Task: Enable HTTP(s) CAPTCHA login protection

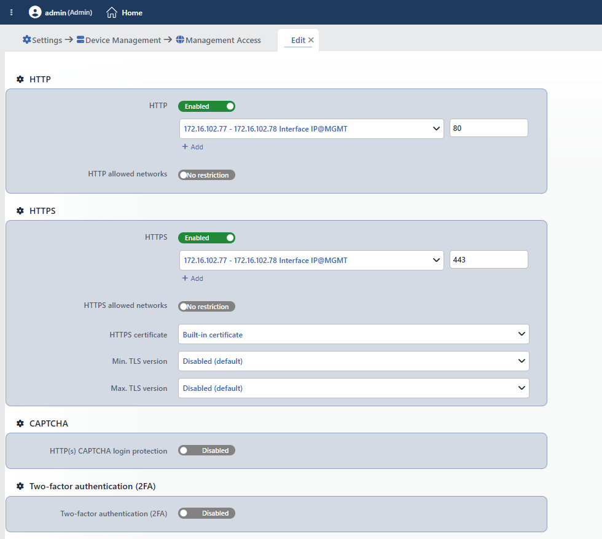Action: click(206, 450)
